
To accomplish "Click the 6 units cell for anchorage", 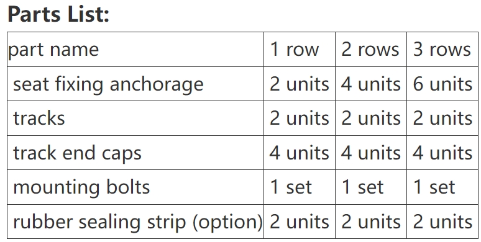I will [x=442, y=84].
